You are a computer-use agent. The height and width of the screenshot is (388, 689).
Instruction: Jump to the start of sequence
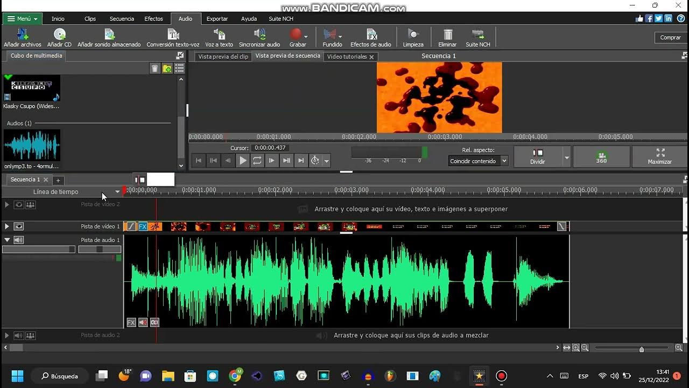(x=199, y=161)
